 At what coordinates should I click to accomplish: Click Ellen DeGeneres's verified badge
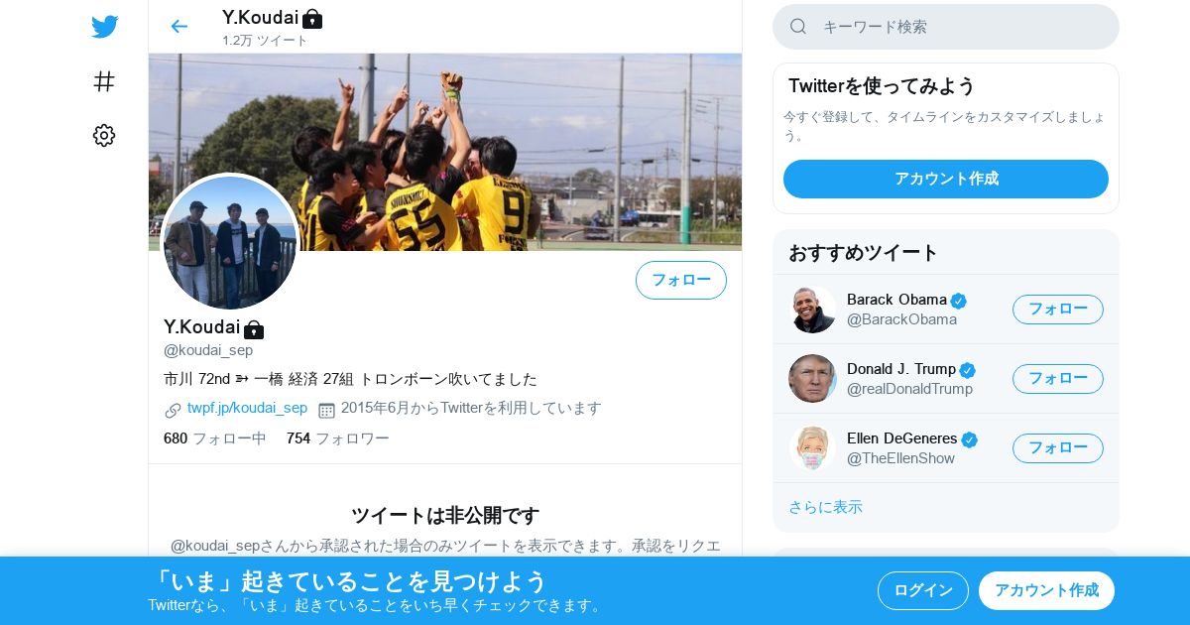970,439
